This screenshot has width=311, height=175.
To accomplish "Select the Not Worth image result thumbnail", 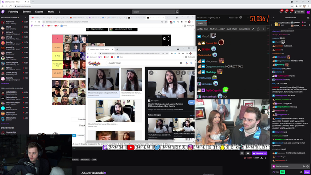I will point(132,79).
